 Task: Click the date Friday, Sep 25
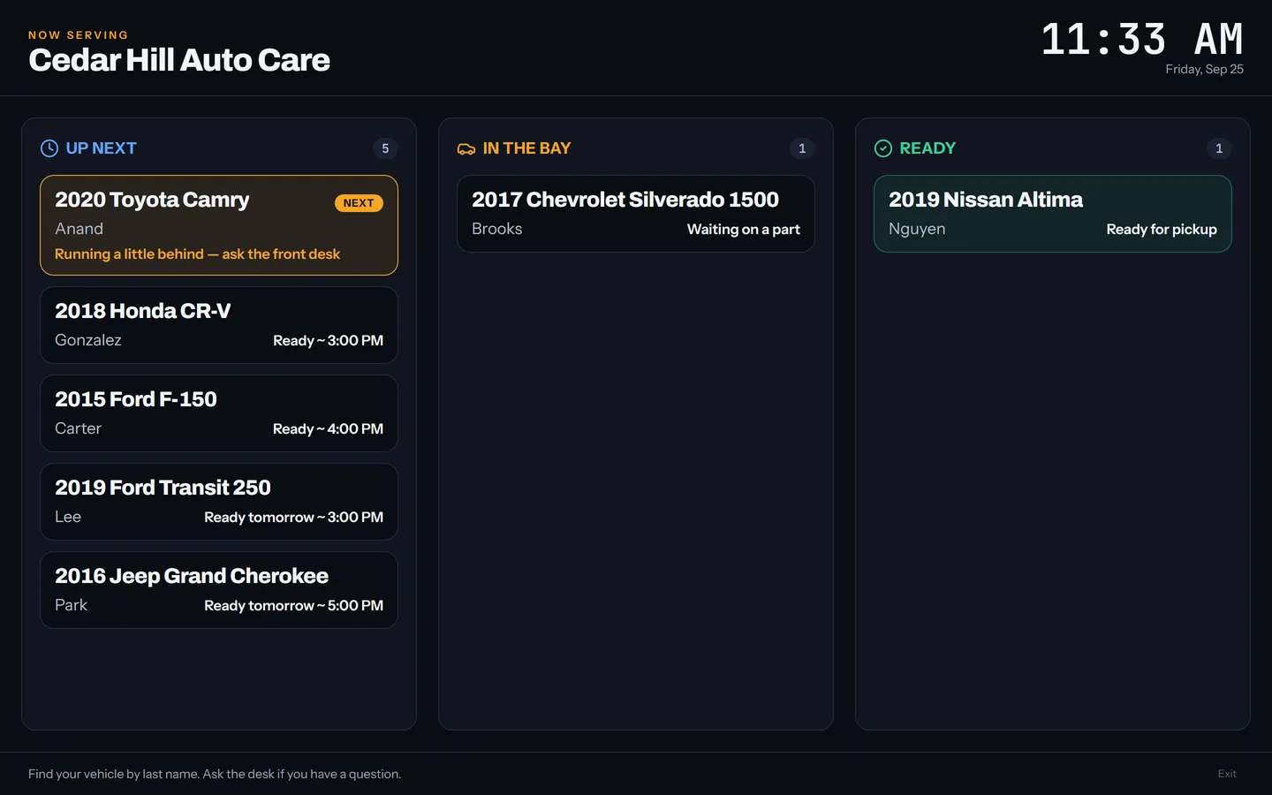1204,69
